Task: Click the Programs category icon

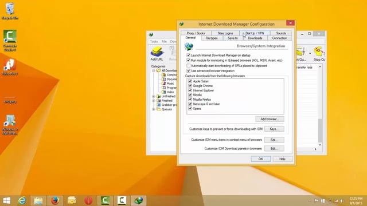Action: pos(164,88)
